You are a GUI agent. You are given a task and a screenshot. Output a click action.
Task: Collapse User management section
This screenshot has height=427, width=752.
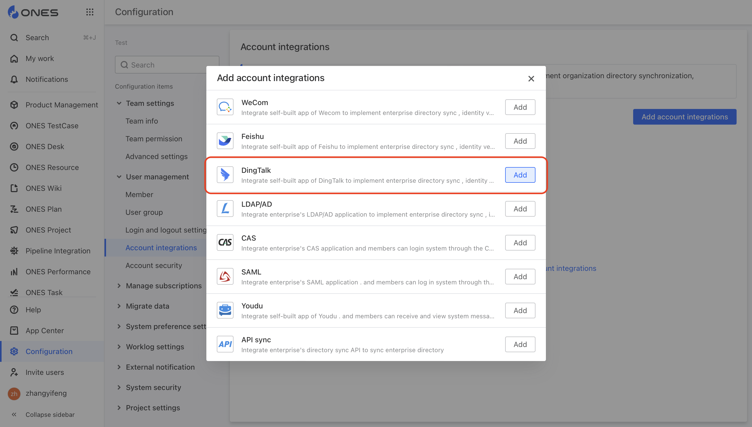pyautogui.click(x=119, y=177)
